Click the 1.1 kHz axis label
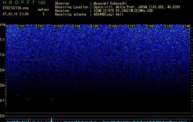193x122 pixels. (2, 40)
